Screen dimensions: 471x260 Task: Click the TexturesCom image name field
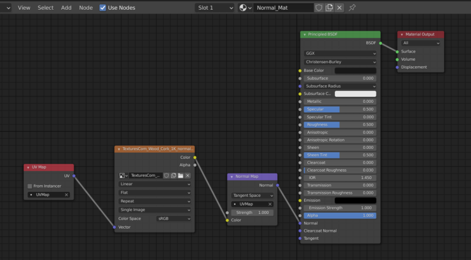[146, 175]
